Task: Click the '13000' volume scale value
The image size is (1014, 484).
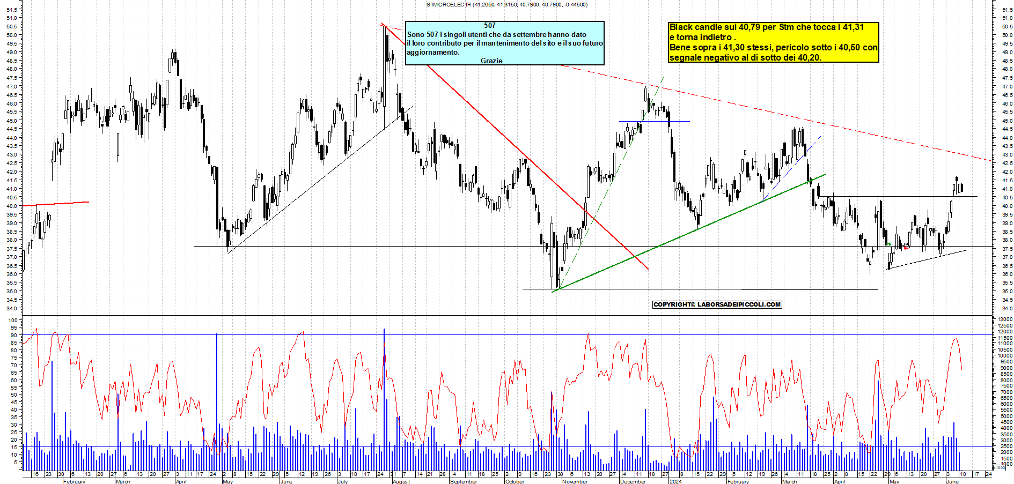Action: click(1005, 319)
